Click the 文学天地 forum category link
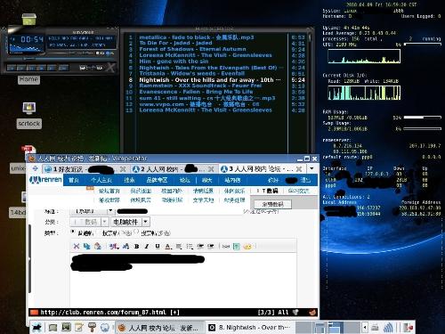The width and height of the screenshot is (445, 334). point(203,200)
